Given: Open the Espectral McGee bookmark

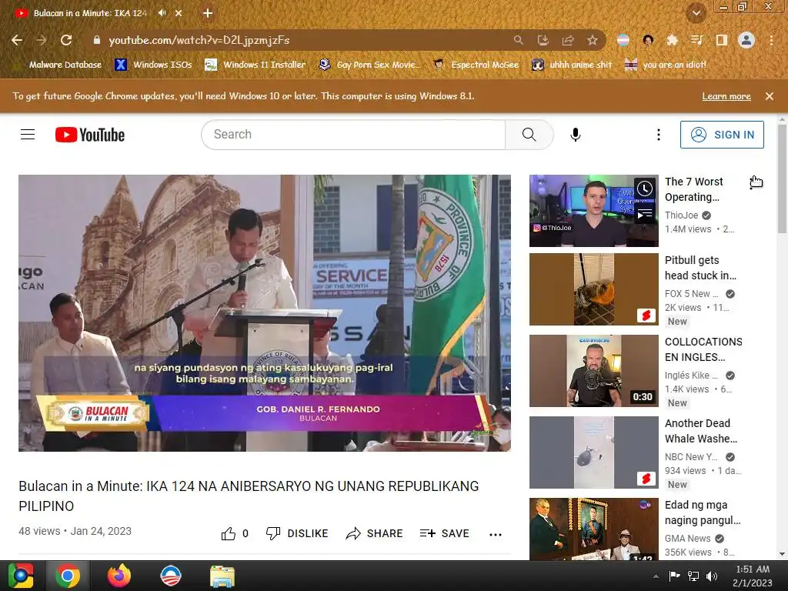Looking at the screenshot, I should pyautogui.click(x=476, y=65).
